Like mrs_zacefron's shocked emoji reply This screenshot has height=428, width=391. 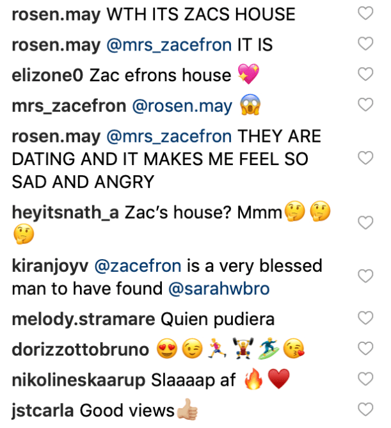[365, 105]
